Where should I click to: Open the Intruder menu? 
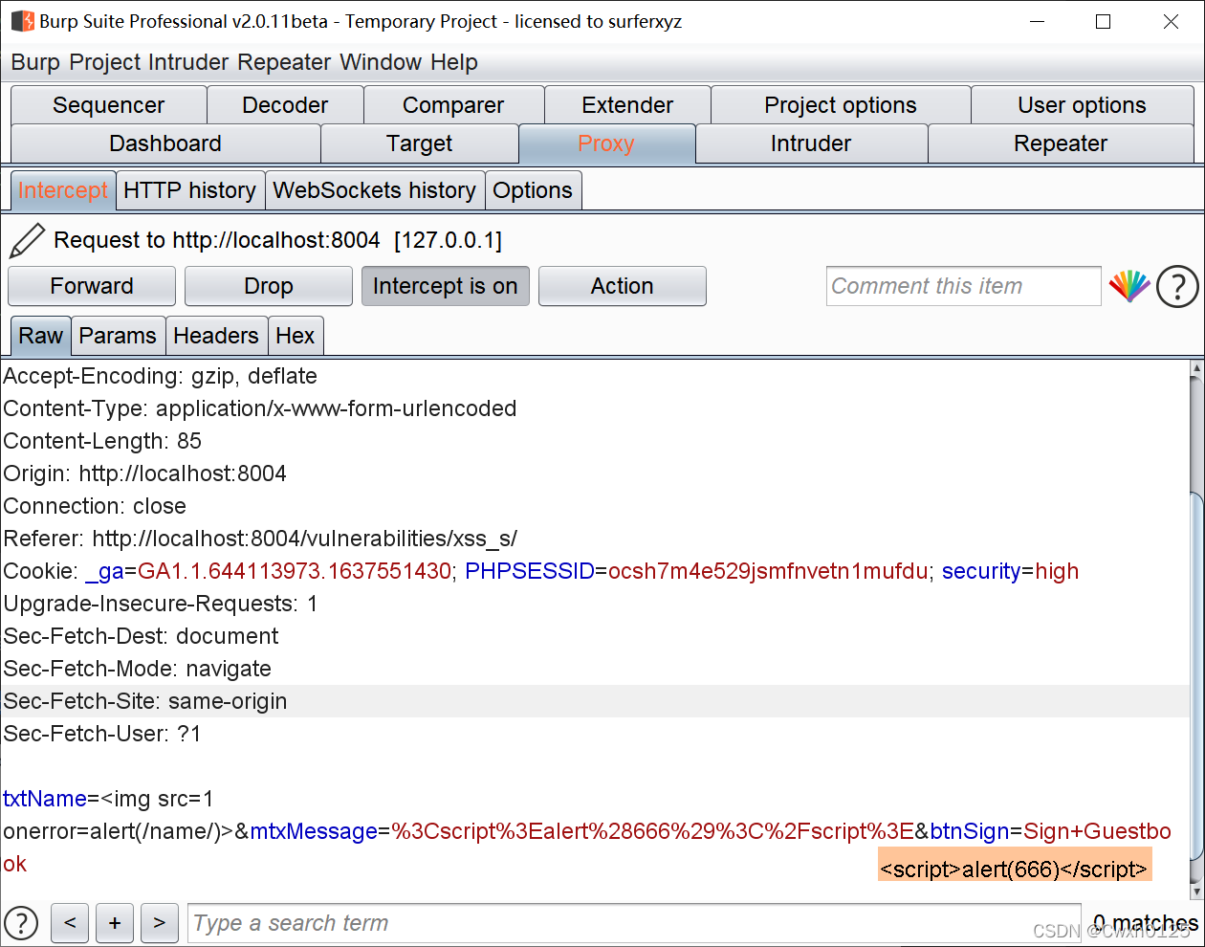pos(188,62)
